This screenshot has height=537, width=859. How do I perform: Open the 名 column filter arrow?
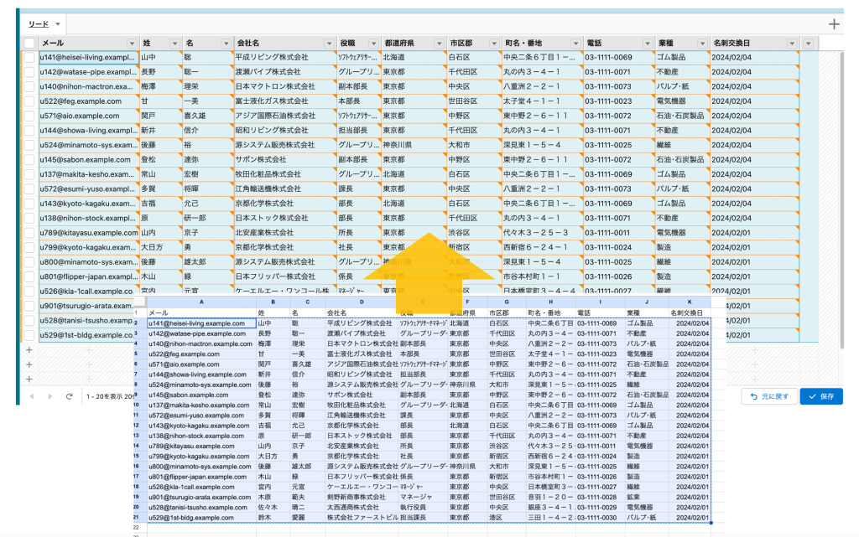point(226,44)
